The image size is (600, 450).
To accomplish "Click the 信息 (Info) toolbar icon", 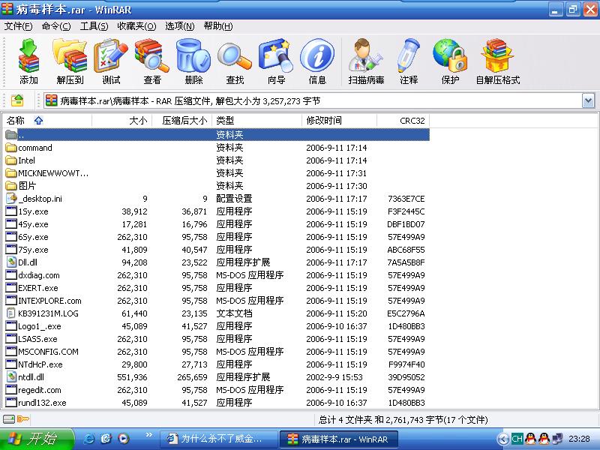I will (x=316, y=55).
